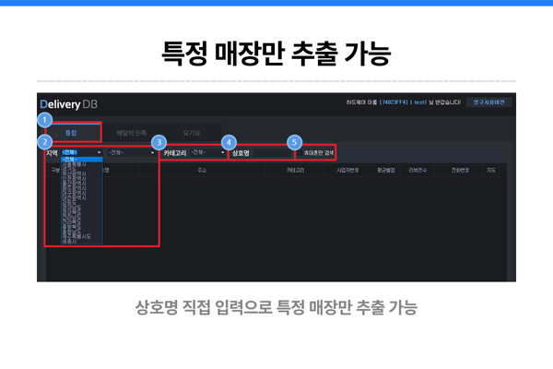Pick 세종시 from the region list
The width and height of the screenshot is (553, 369).
pyautogui.click(x=82, y=241)
